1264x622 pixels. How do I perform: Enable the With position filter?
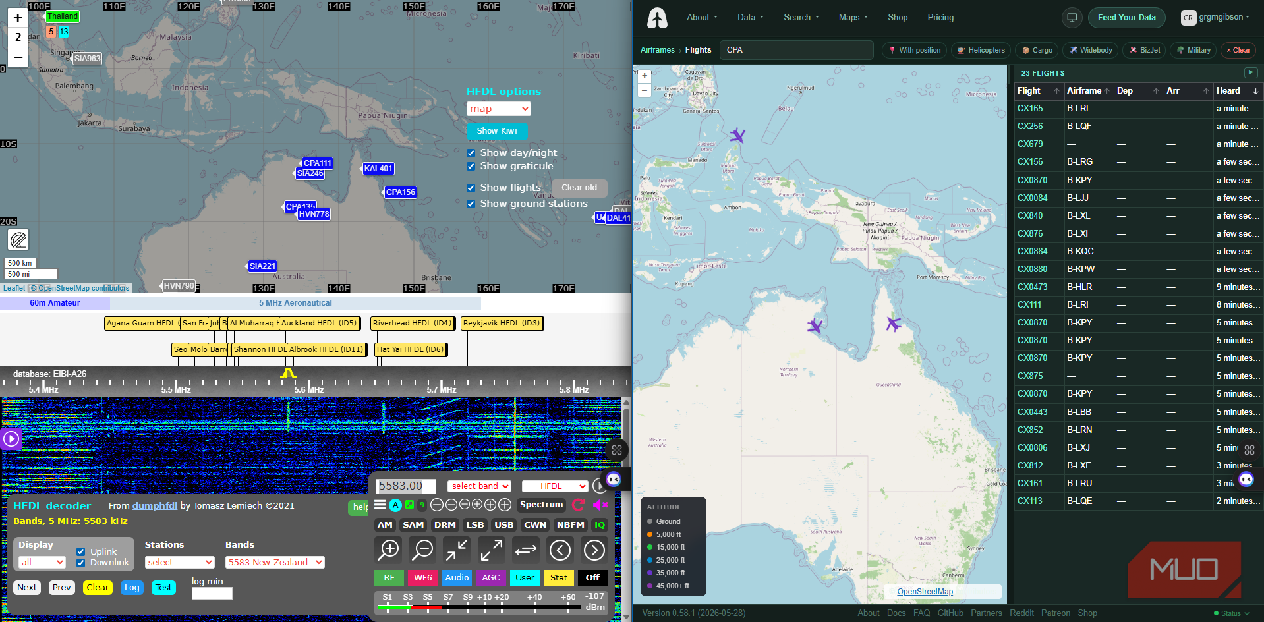915,50
